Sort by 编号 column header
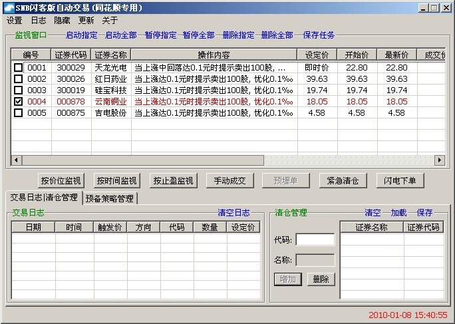This screenshot has height=324, width=455. [31, 55]
